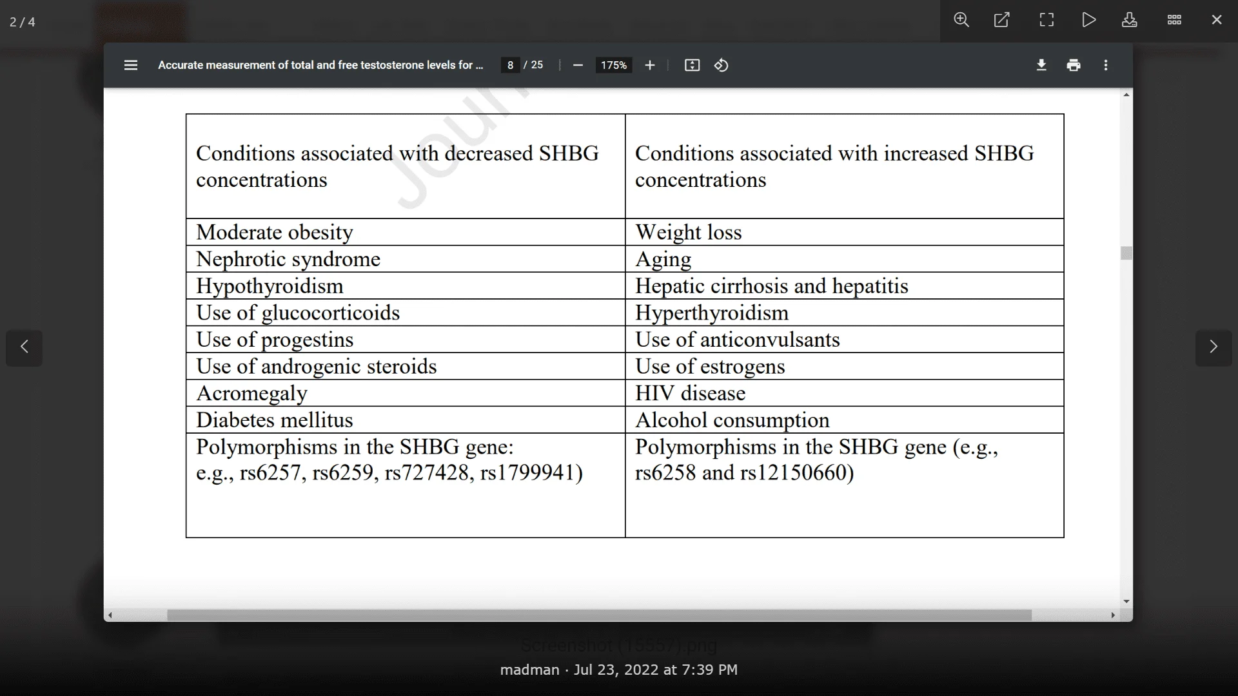Screen dimensions: 1238x696
Task: Download the PDF document
Action: 1041,65
